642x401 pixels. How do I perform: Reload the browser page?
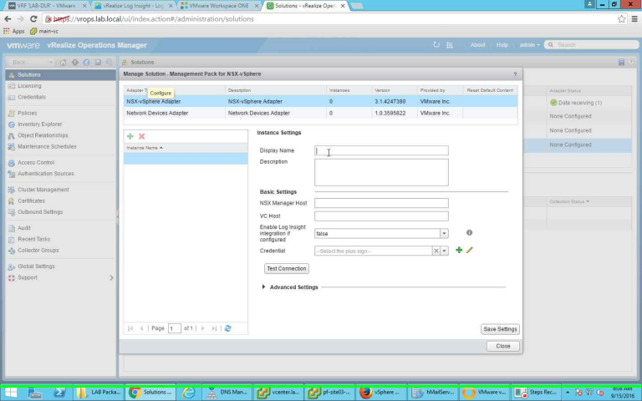(x=33, y=19)
